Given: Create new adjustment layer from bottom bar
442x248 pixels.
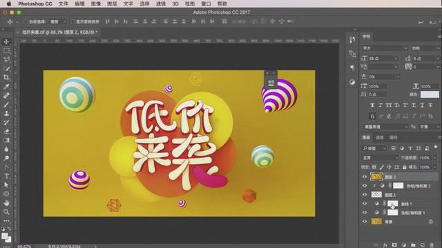Looking at the screenshot, I should point(403,245).
